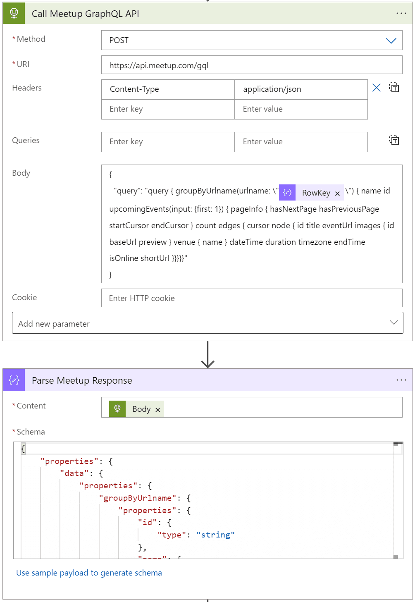The width and height of the screenshot is (415, 602).
Task: Click the Headers label
Action: 27,88
